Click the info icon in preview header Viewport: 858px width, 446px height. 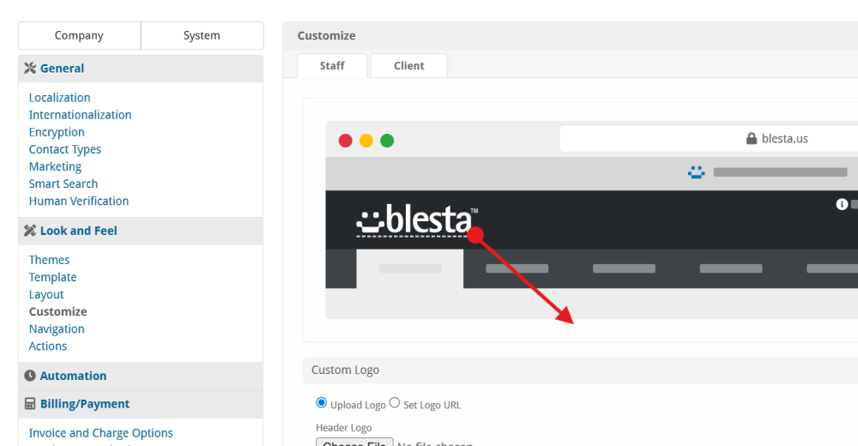pos(842,204)
